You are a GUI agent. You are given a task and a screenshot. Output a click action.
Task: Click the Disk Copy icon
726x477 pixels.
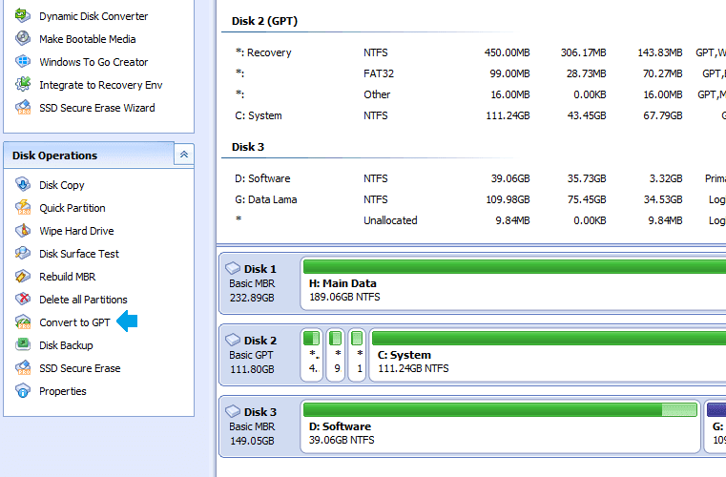[x=23, y=184]
